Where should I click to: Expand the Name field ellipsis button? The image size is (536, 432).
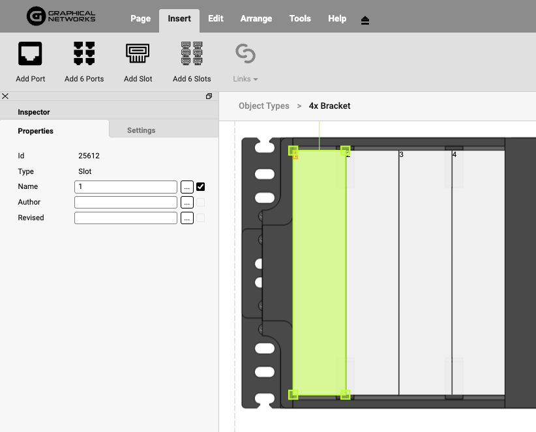(187, 187)
